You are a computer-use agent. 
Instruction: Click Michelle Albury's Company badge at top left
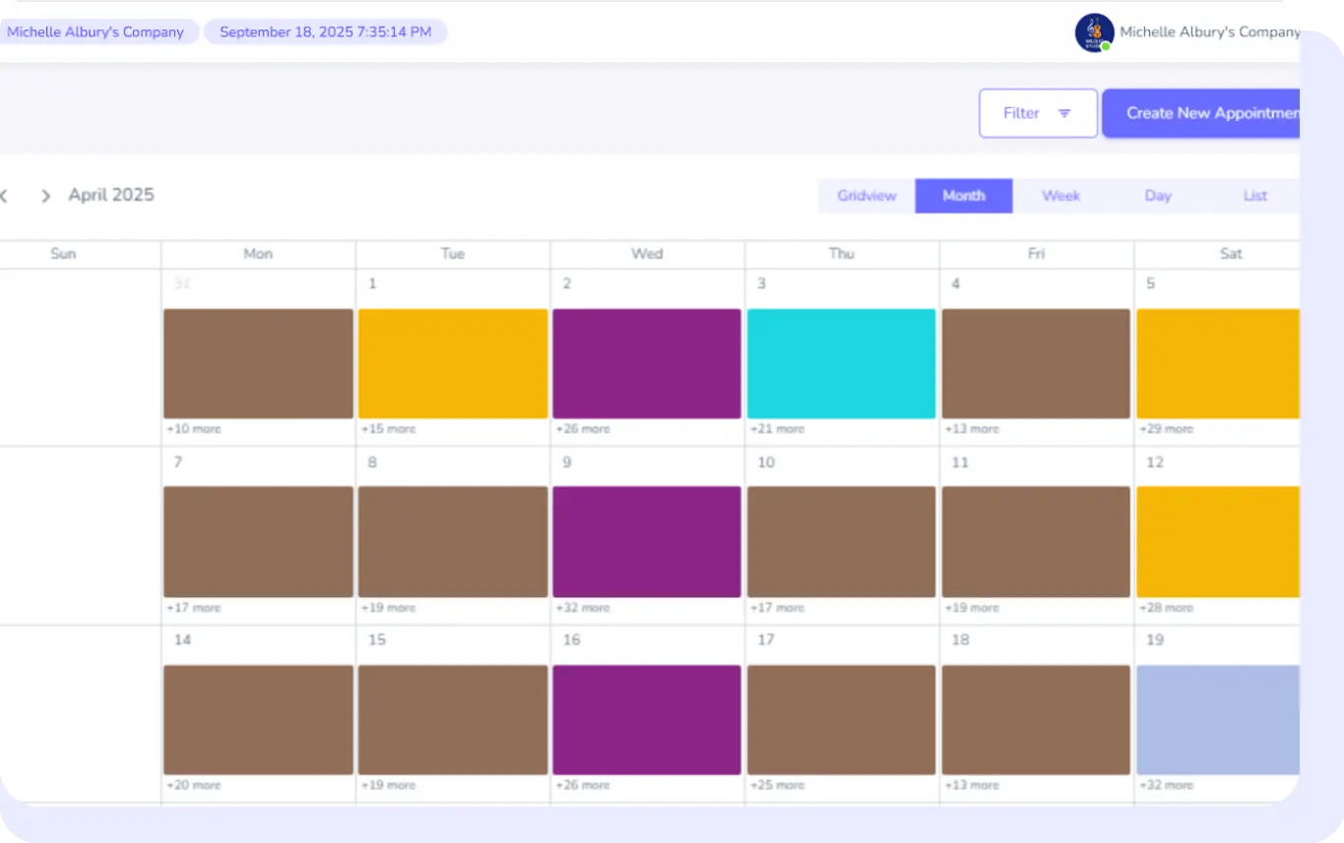96,32
